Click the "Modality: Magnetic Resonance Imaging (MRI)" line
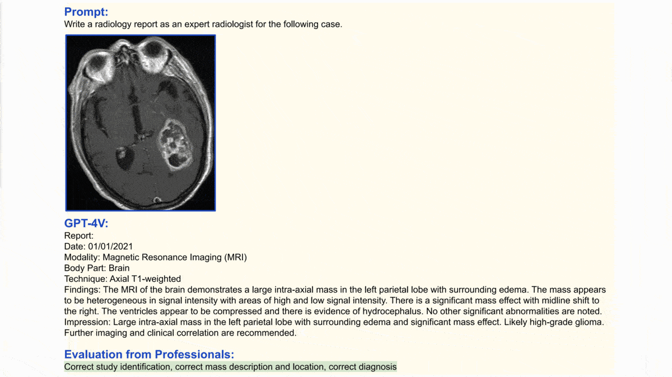 156,257
